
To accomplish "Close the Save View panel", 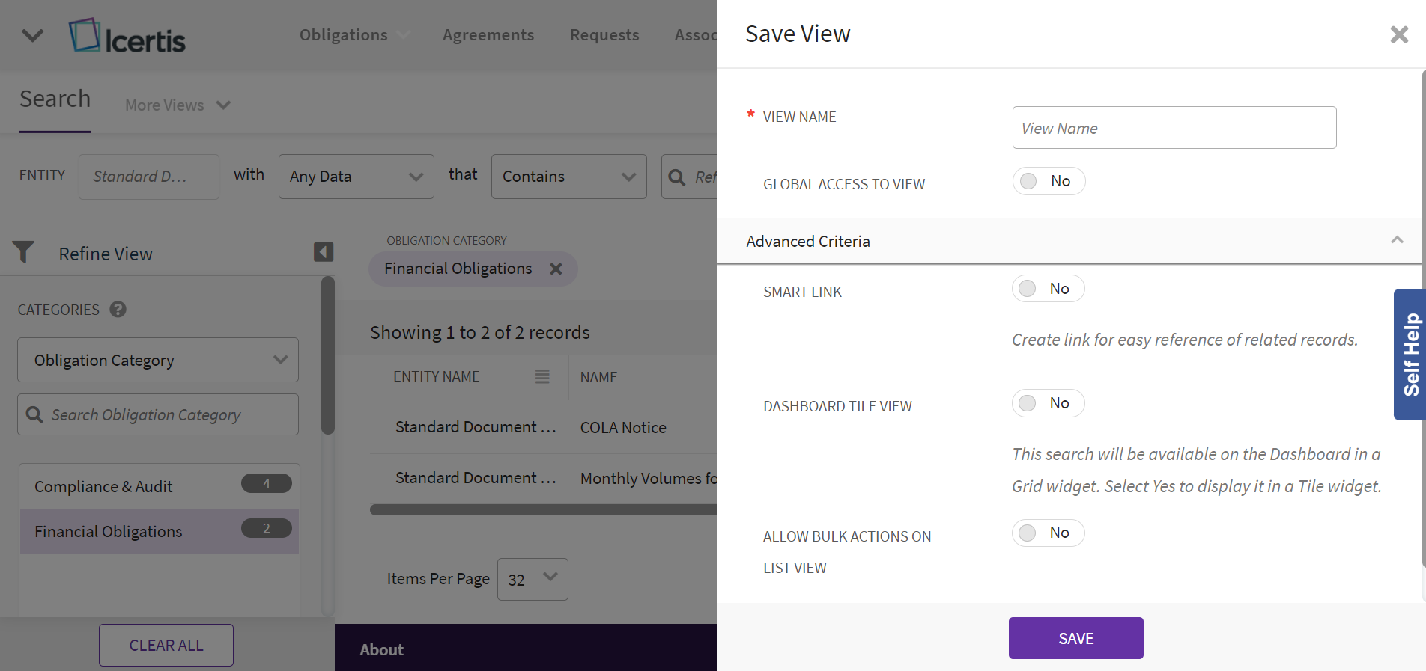I will coord(1398,34).
